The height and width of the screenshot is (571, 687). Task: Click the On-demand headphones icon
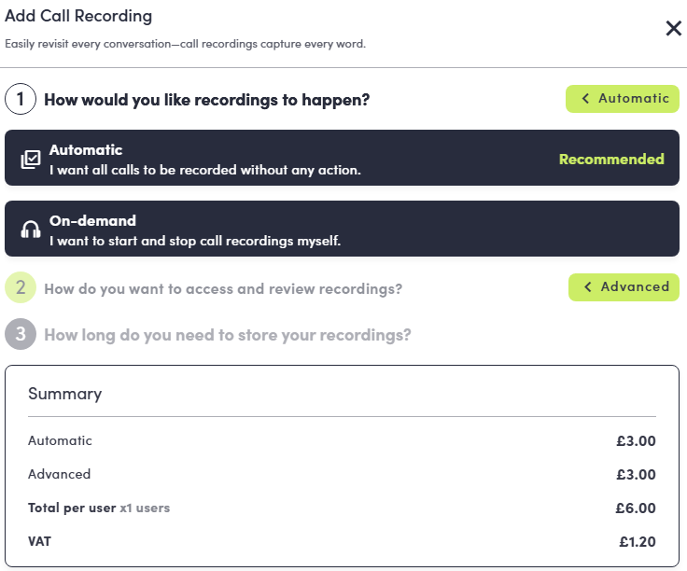(x=31, y=230)
